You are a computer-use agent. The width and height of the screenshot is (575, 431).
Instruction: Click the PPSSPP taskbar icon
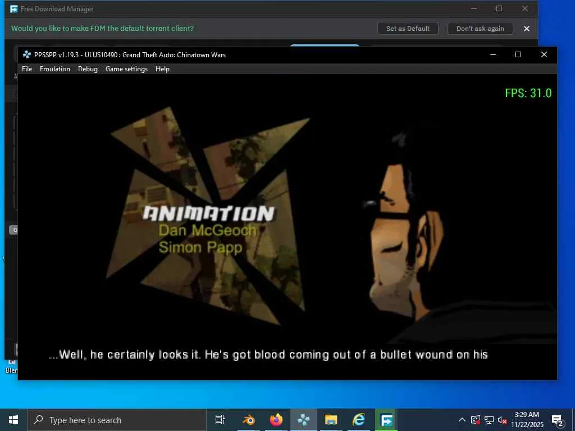pyautogui.click(x=304, y=420)
